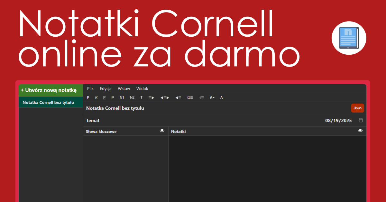The height and width of the screenshot is (202, 386).
Task: Open the Plik menu
Action: [90, 88]
